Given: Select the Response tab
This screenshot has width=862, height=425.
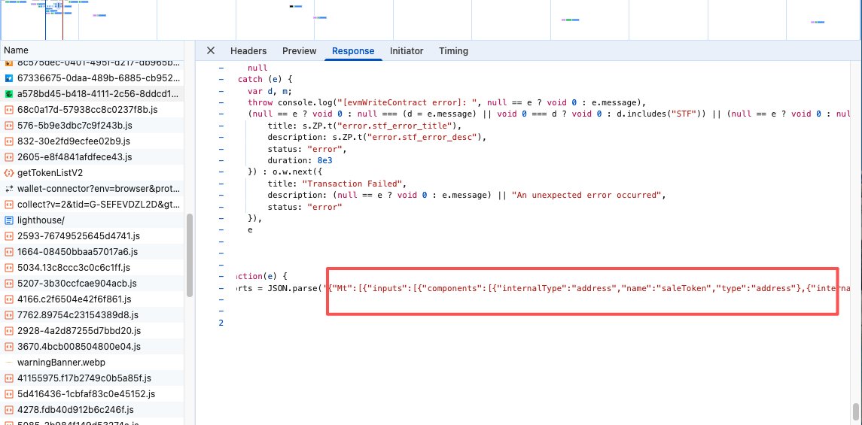Looking at the screenshot, I should point(353,51).
